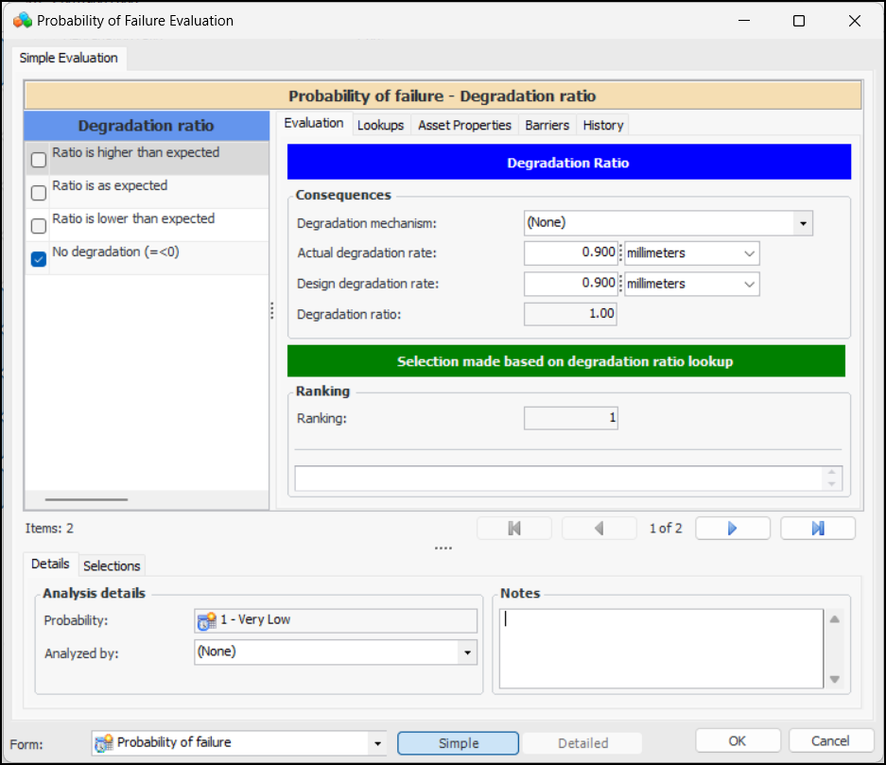Click the Cancel button
The image size is (886, 765).
pyautogui.click(x=831, y=741)
